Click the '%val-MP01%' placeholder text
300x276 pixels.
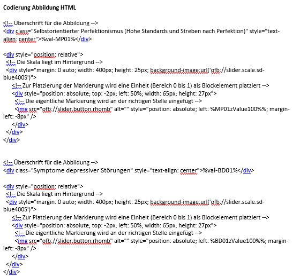[x=58, y=39]
